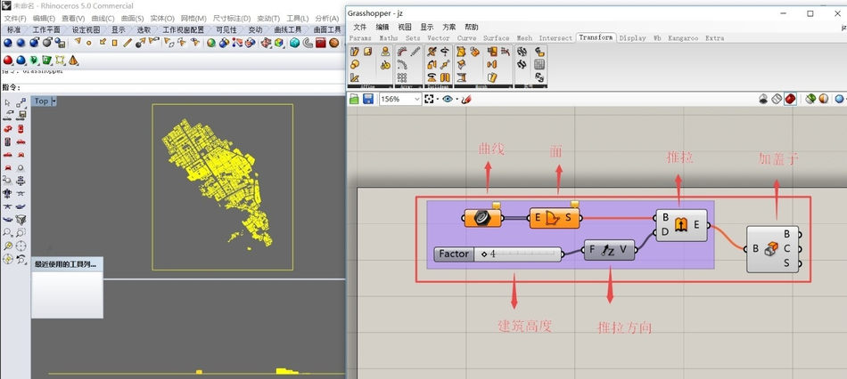
Task: Click the sketch pencil tool icon
Action: [x=465, y=100]
